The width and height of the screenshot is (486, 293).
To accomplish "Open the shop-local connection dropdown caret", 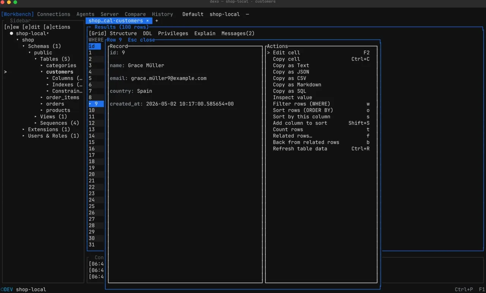I will (x=48, y=33).
